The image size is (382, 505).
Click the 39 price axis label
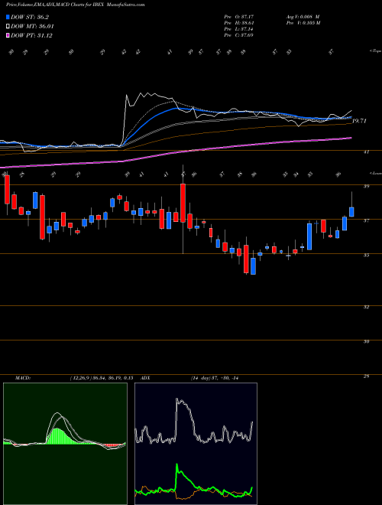[366, 186]
